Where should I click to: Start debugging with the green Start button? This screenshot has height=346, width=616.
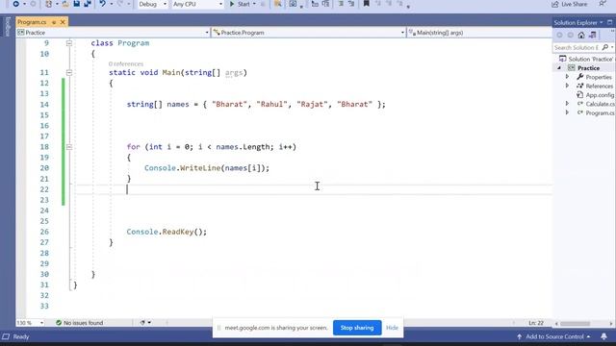tap(240, 4)
